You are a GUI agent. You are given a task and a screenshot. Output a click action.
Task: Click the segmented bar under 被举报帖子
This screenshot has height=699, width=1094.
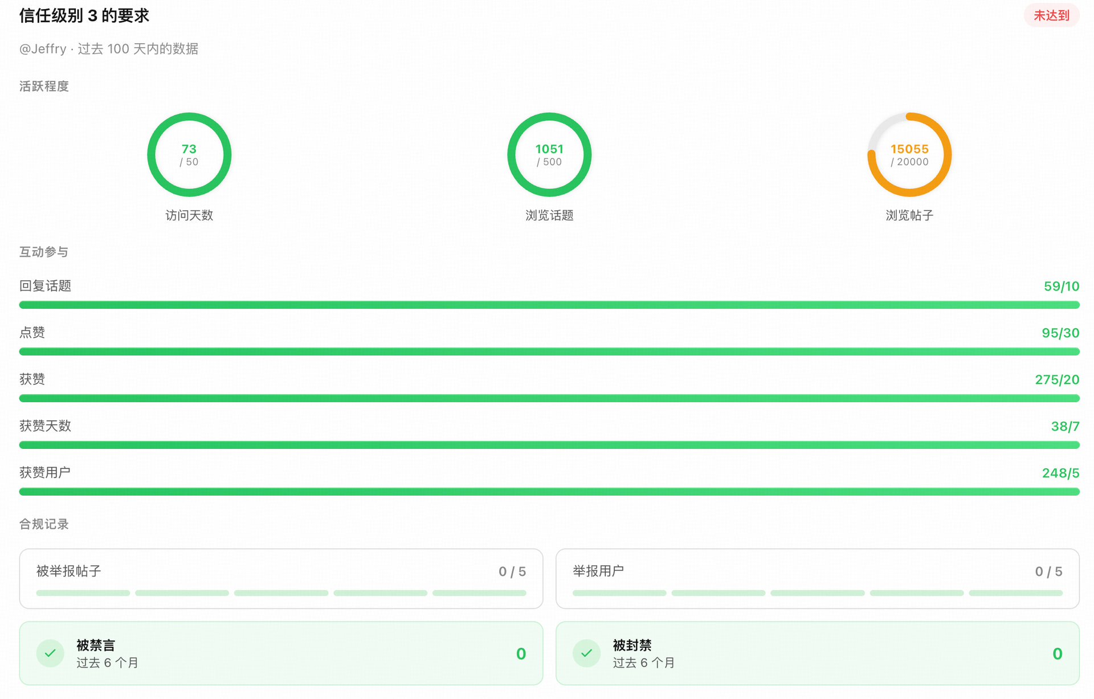click(x=281, y=593)
